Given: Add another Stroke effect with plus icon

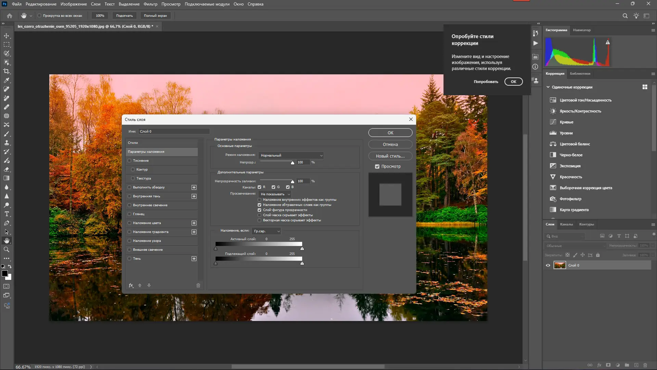Looking at the screenshot, I should coord(194,187).
